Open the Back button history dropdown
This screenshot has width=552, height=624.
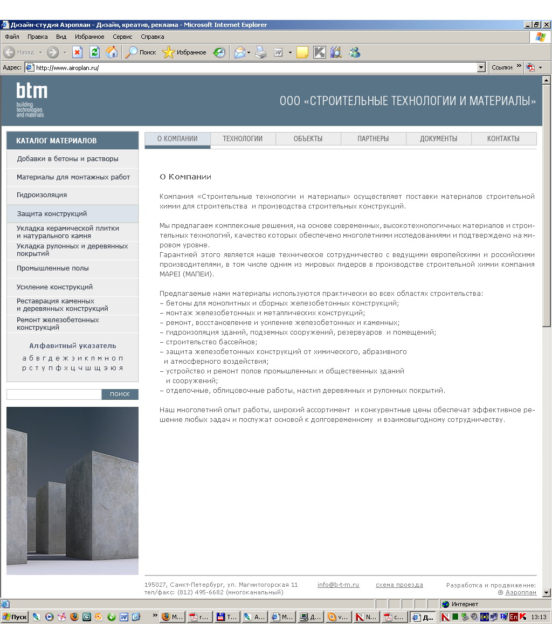pyautogui.click(x=40, y=52)
